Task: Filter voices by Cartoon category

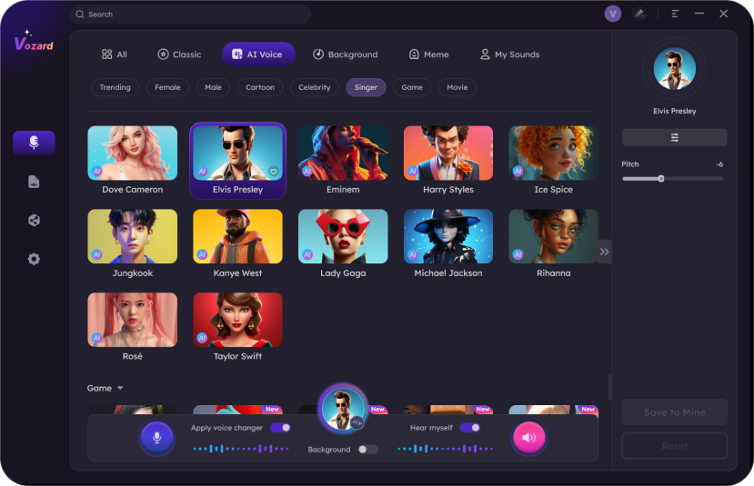Action: coord(260,87)
